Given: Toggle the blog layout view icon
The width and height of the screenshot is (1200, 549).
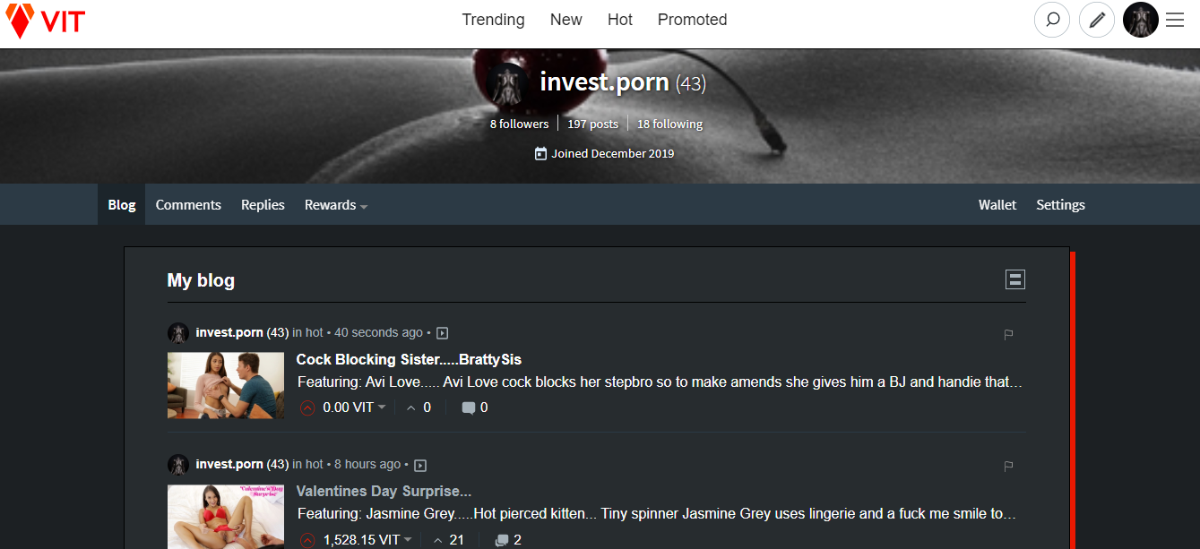Looking at the screenshot, I should pos(1015,279).
